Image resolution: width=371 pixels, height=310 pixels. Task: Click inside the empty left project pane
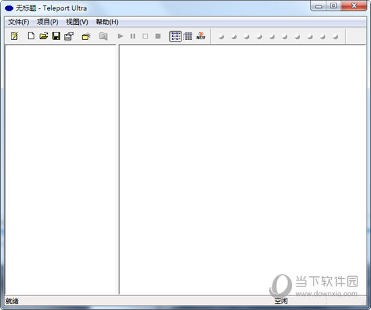pos(61,170)
